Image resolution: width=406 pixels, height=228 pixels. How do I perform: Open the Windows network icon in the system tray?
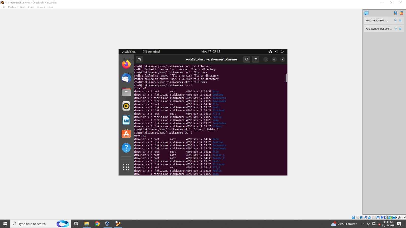point(374,224)
